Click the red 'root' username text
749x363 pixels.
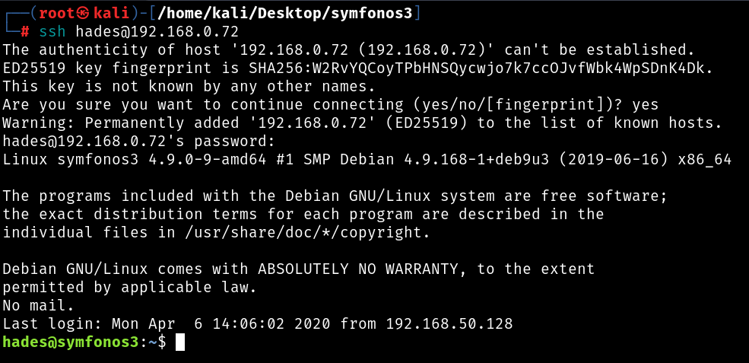tap(57, 13)
